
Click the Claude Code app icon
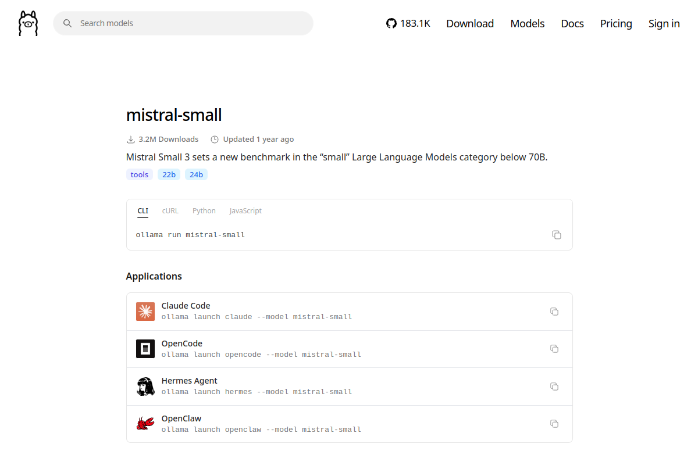145,312
